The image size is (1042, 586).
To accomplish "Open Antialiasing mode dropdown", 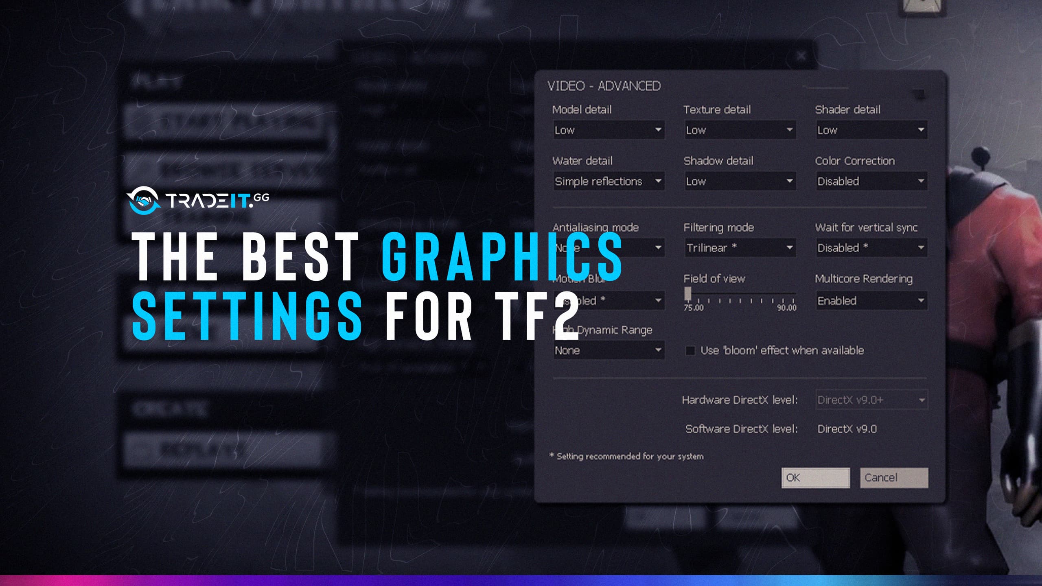I will [606, 247].
